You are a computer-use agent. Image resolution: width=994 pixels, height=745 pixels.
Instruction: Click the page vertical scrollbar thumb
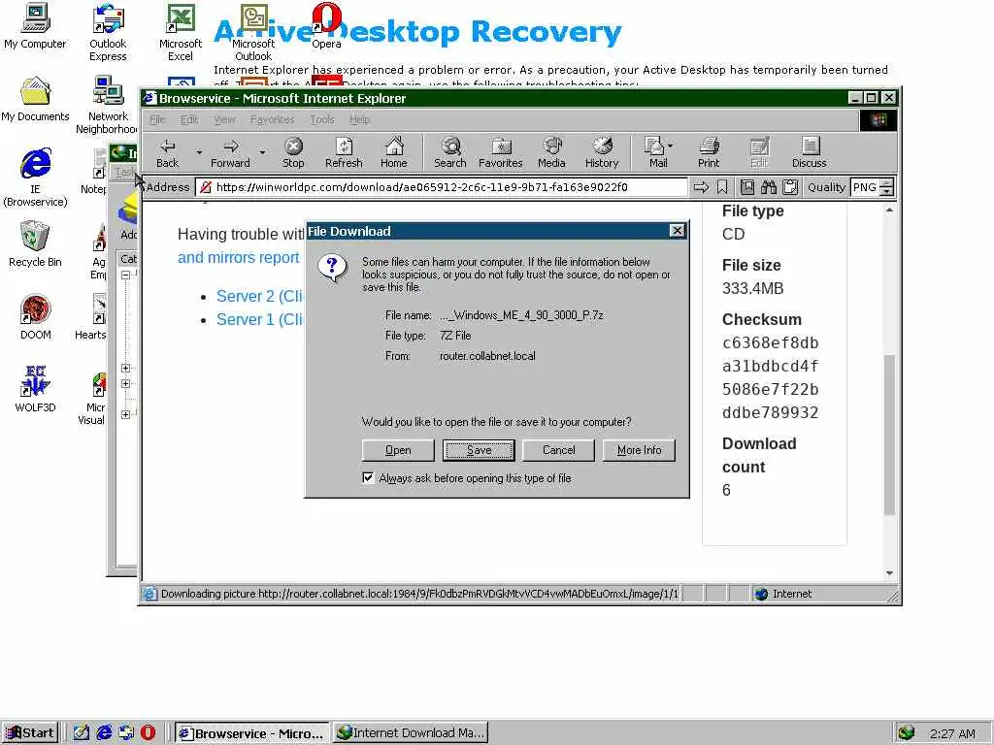[x=889, y=435]
